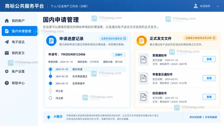Click the 小提示 label
This screenshot has width=224, height=126.
(58, 117)
